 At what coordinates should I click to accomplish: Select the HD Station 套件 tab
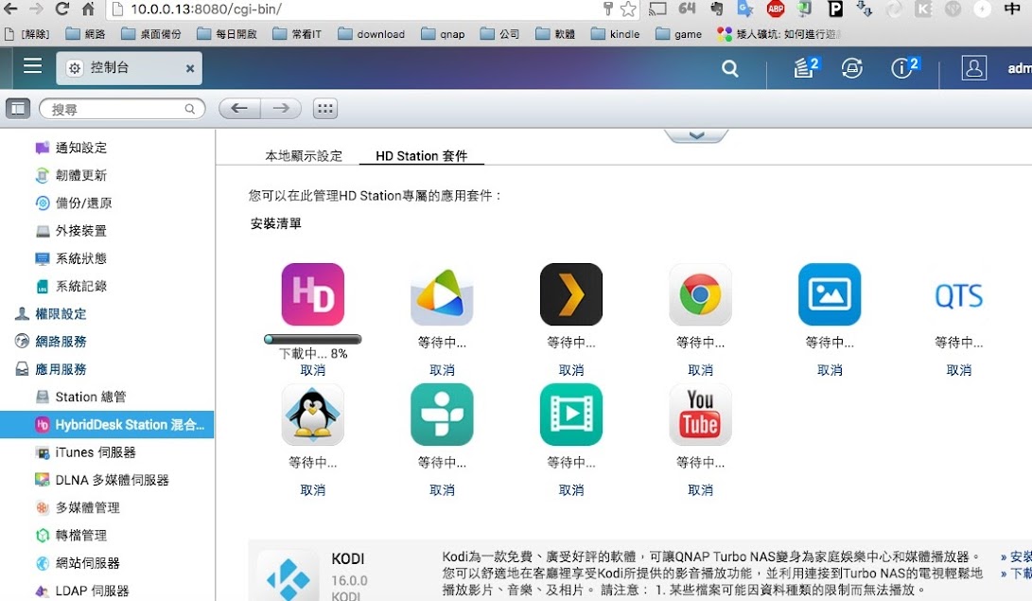[x=421, y=156]
